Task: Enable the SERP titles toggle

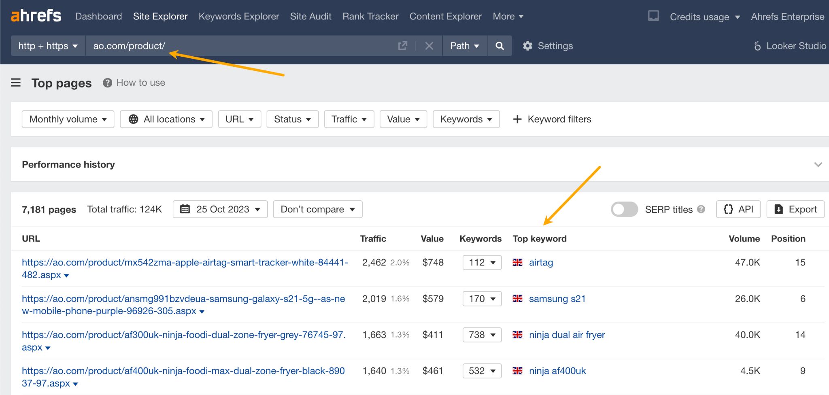Action: pos(624,210)
